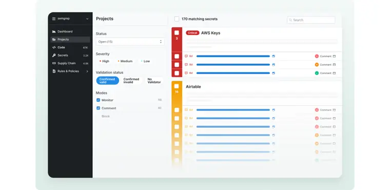The width and height of the screenshot is (390, 190).
Task: Select the Airtable group checkbox
Action: 177,86
